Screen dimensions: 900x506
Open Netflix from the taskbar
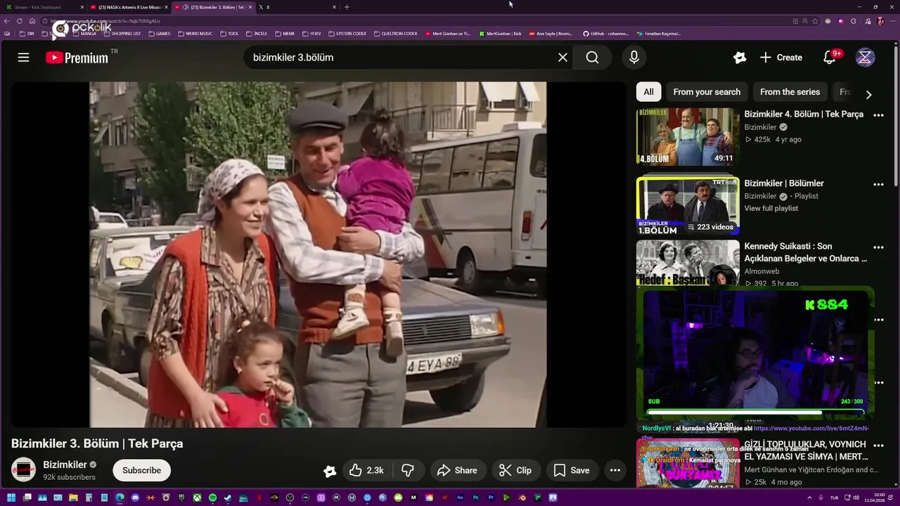[259, 498]
